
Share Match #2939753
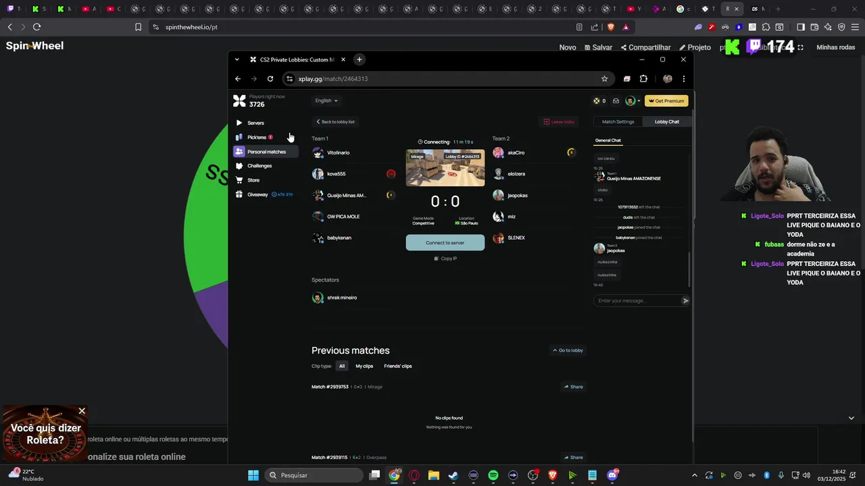pyautogui.click(x=574, y=387)
